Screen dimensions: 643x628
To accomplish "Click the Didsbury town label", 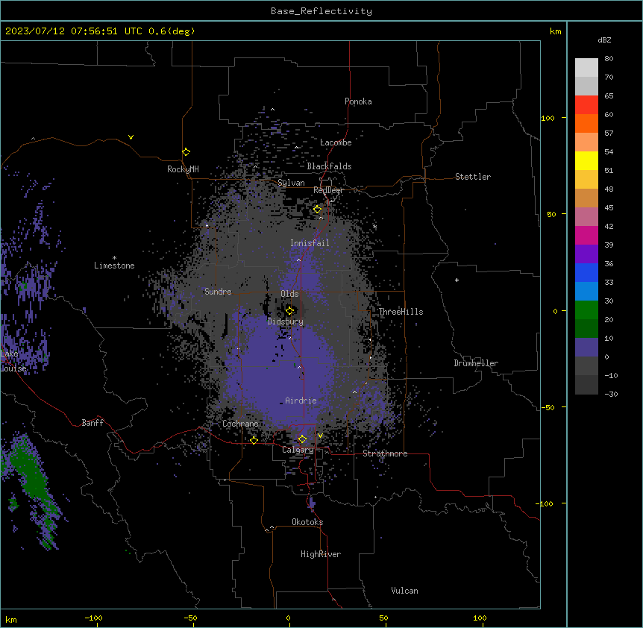I will (286, 321).
